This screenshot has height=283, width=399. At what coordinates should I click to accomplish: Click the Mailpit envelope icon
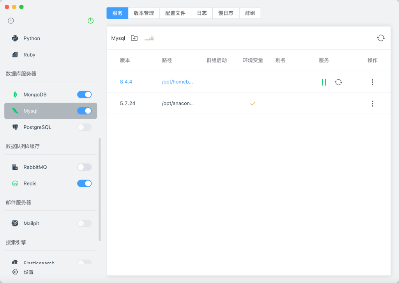pyautogui.click(x=15, y=223)
